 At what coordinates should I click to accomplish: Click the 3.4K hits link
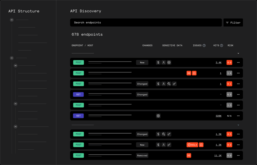click(218, 62)
